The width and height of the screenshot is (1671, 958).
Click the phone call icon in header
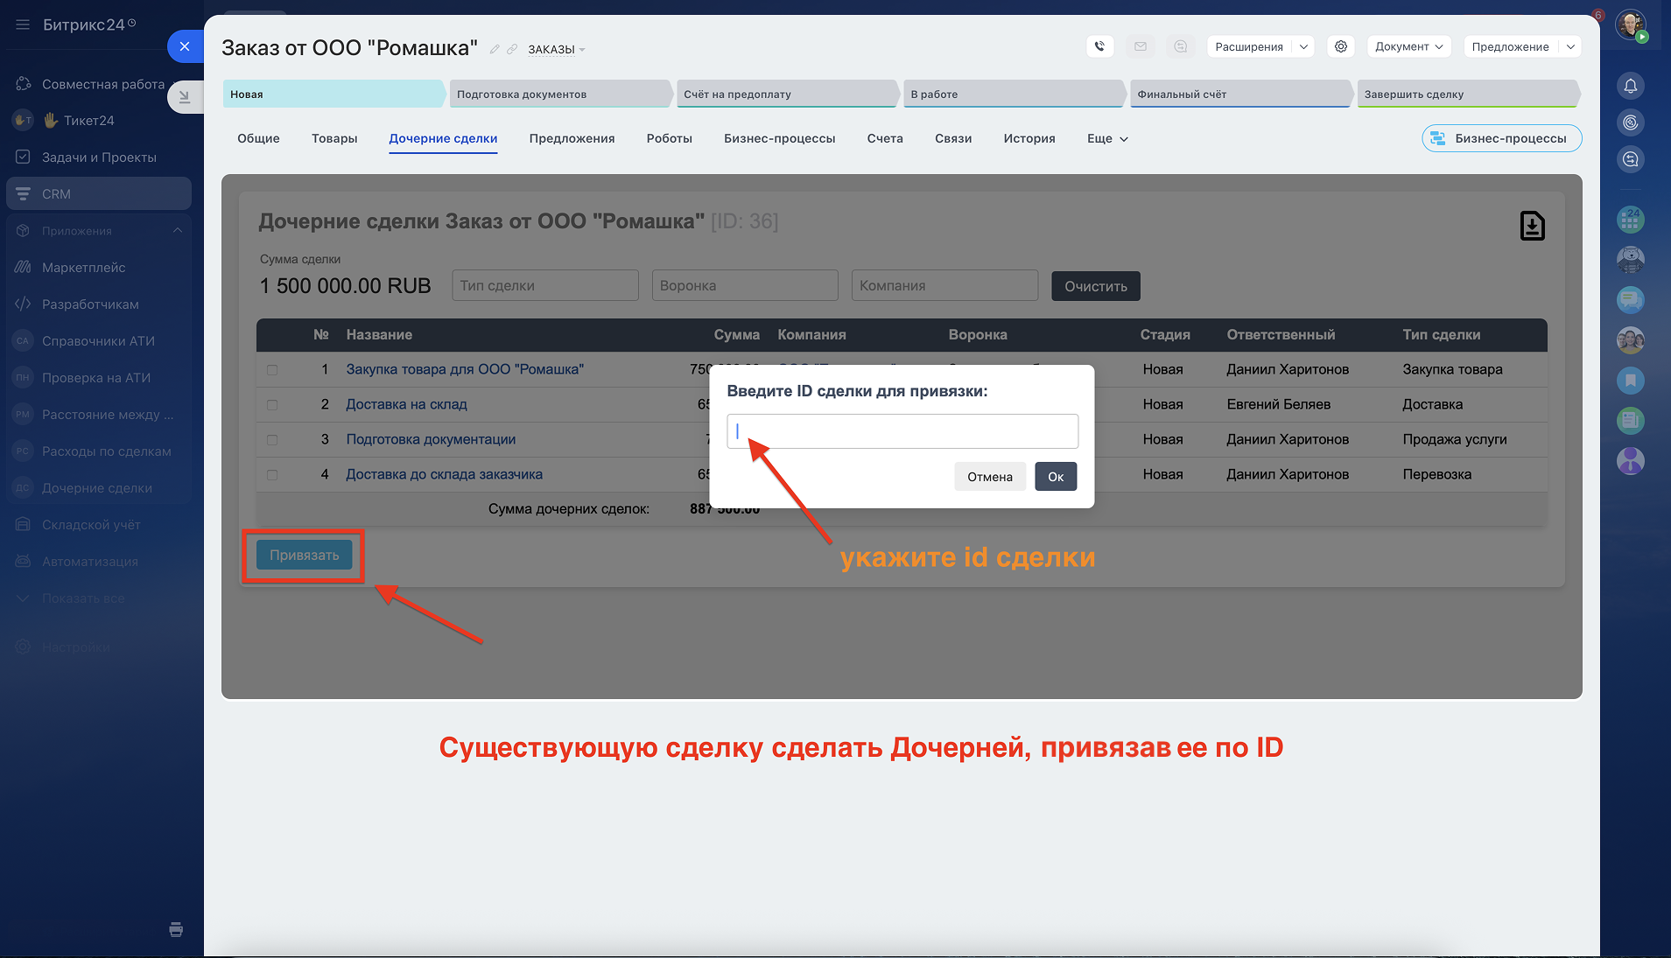pyautogui.click(x=1099, y=46)
